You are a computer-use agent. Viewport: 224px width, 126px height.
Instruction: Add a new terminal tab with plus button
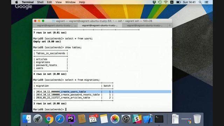click(x=170, y=26)
